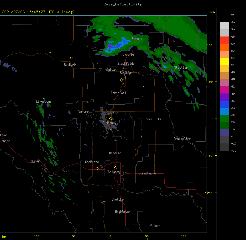Click the Airdrie city label

[115, 153]
